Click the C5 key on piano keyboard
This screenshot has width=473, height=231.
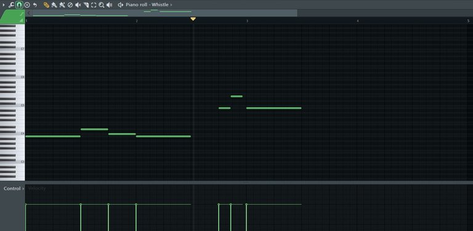point(12,105)
